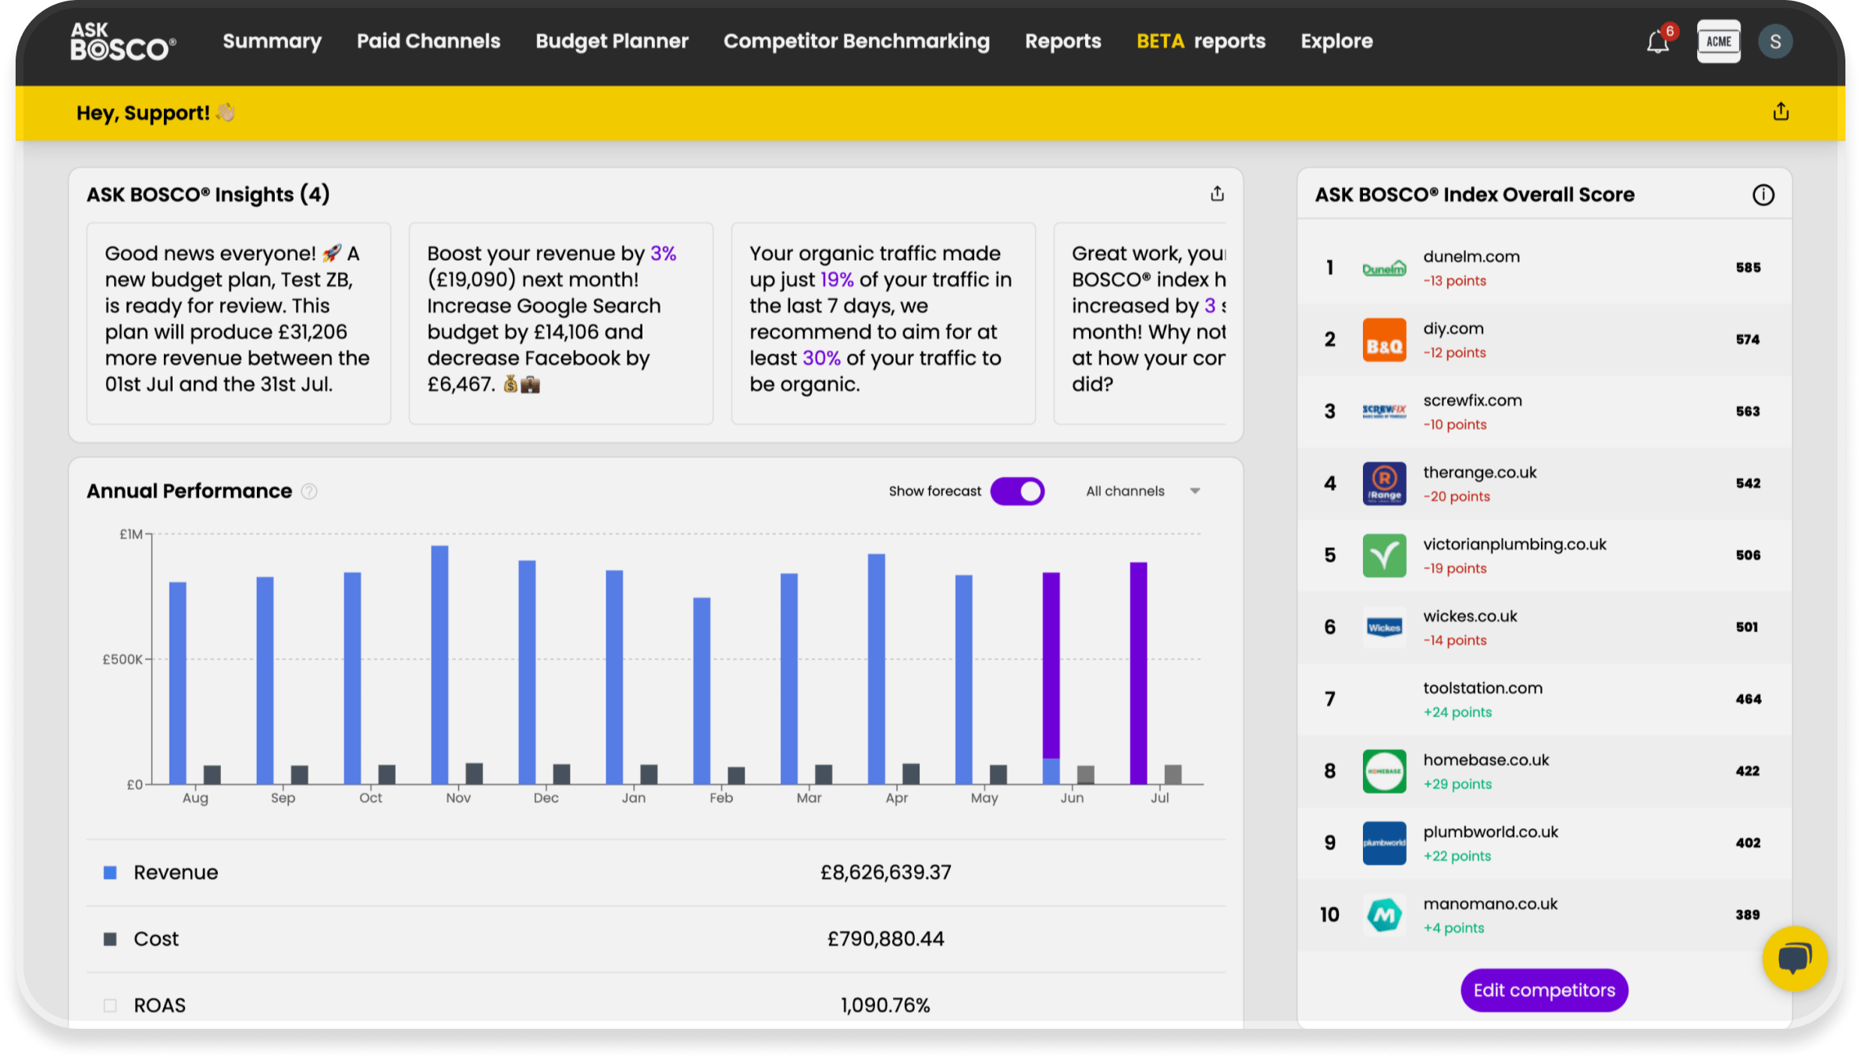Open the user avatar S

click(x=1775, y=41)
